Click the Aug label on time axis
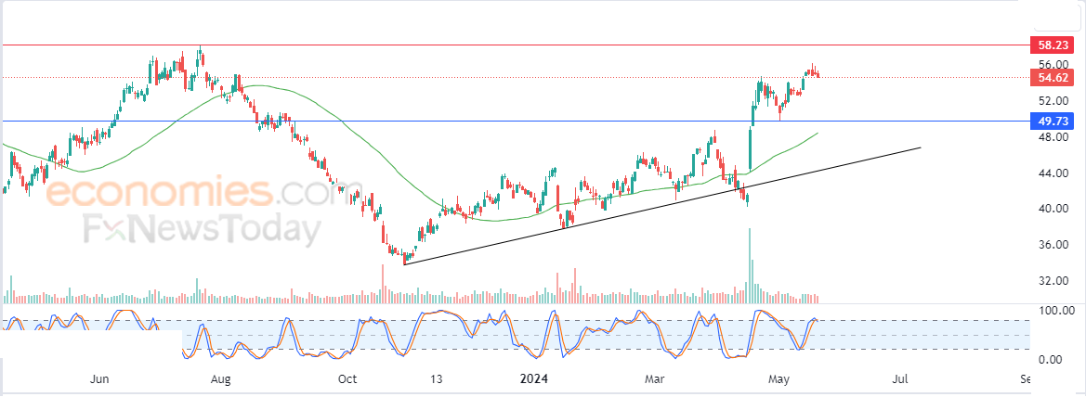 [221, 379]
